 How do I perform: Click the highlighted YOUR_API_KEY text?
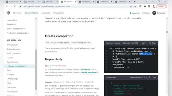(146, 54)
